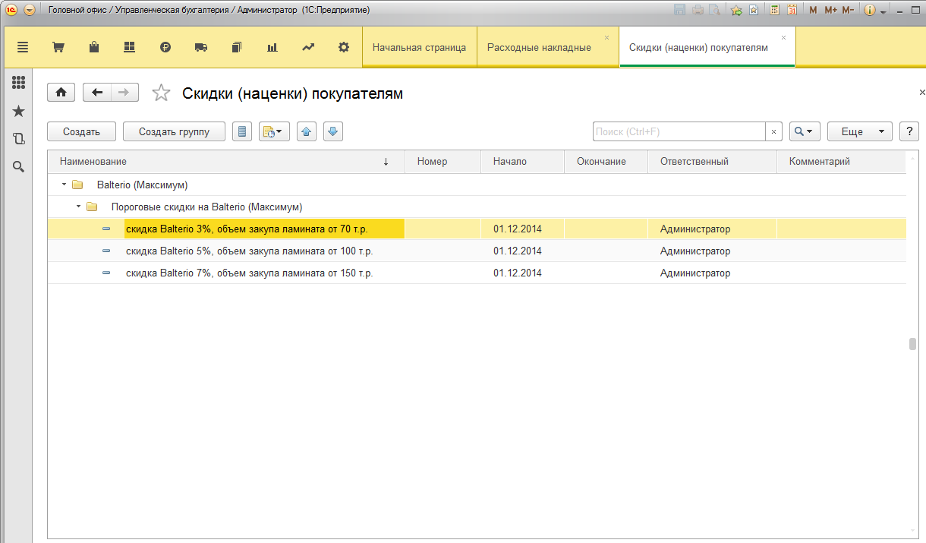Open the shopping cart section

pyautogui.click(x=58, y=47)
